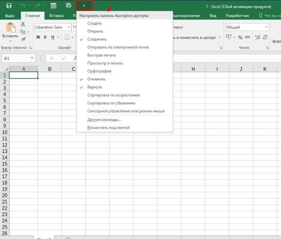
Task: Click the Copy icon in clipboard group
Action: pyautogui.click(x=22, y=32)
